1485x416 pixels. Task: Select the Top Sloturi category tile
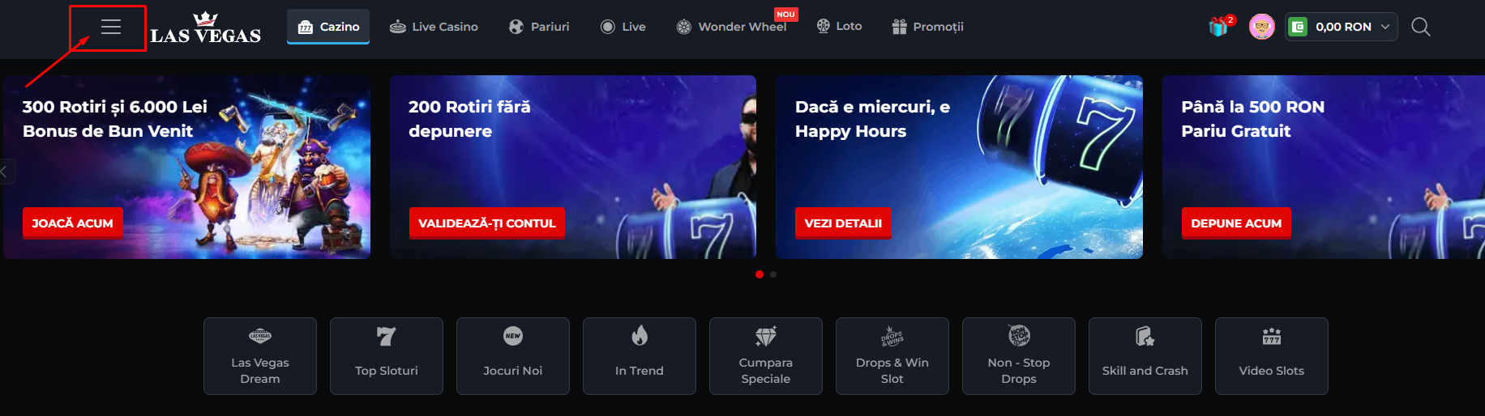pos(387,356)
